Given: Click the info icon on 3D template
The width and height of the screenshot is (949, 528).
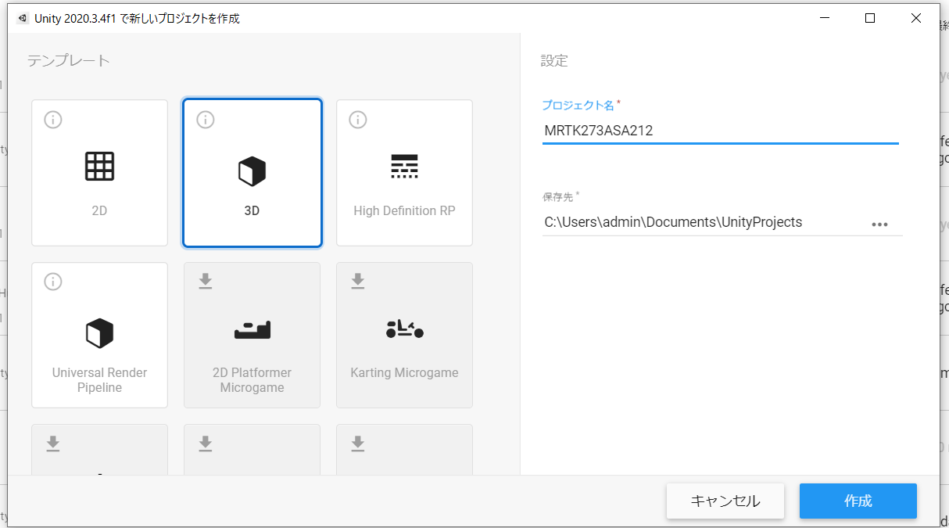Looking at the screenshot, I should [206, 120].
